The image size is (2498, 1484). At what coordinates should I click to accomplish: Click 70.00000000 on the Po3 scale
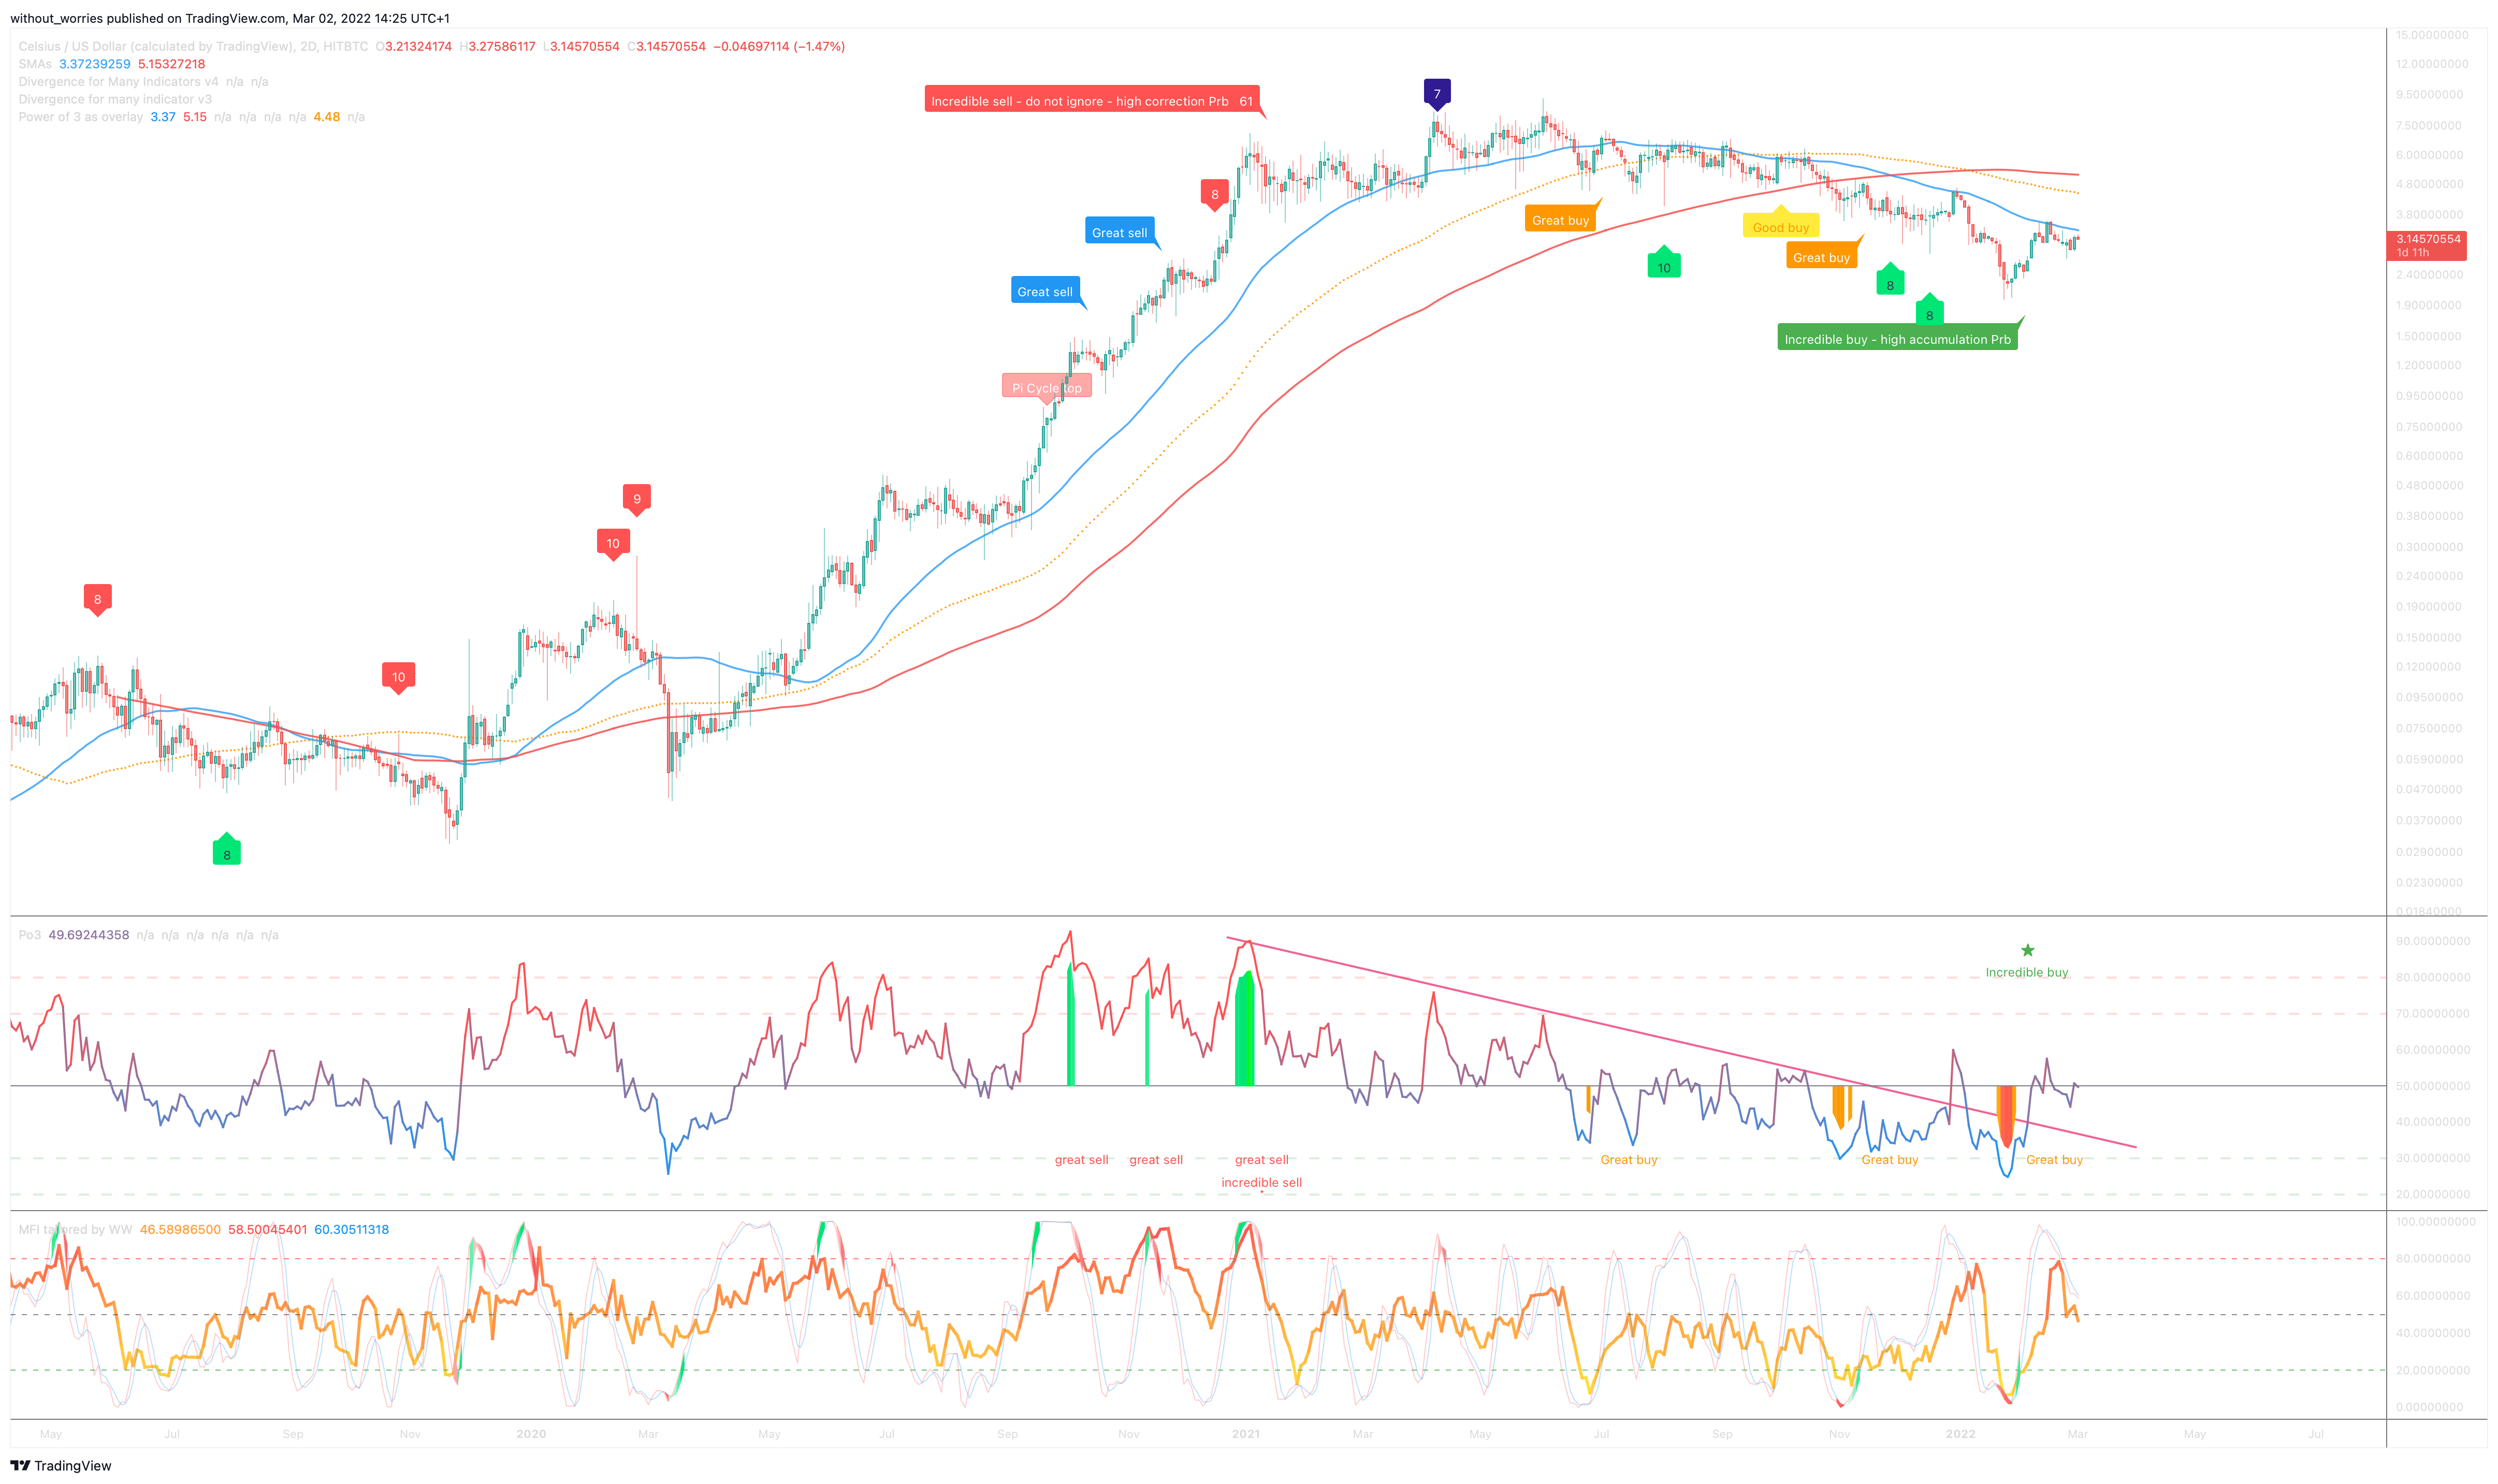coord(2433,1013)
